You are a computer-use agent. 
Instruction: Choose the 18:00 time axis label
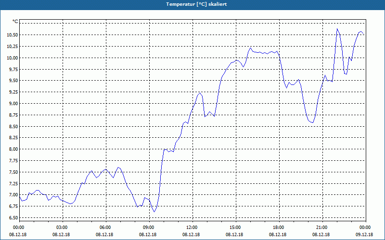[278, 228]
